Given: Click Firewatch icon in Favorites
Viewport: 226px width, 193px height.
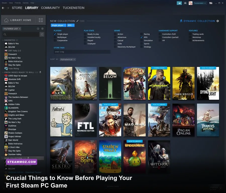Looking at the screenshot, I should [x=6, y=54].
